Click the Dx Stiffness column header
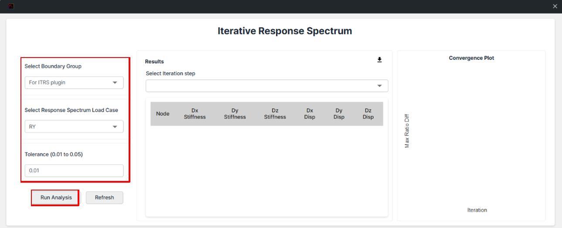The height and width of the screenshot is (228, 562). coord(195,114)
